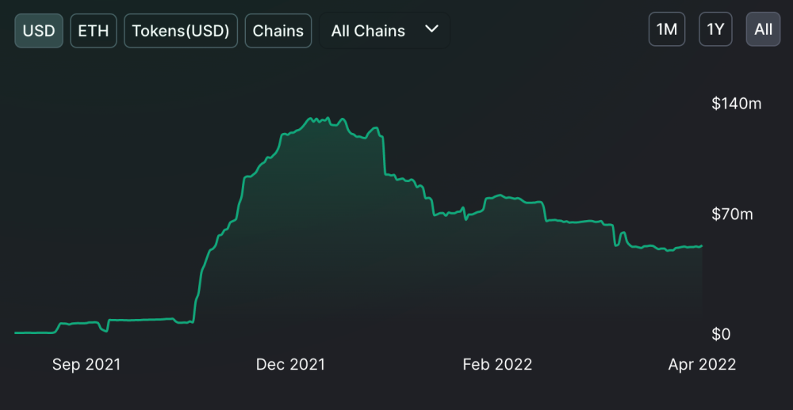Click the right end of the chart line

click(701, 246)
